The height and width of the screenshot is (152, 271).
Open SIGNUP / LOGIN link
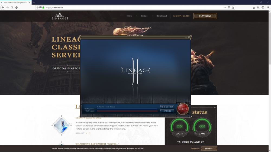click(181, 16)
